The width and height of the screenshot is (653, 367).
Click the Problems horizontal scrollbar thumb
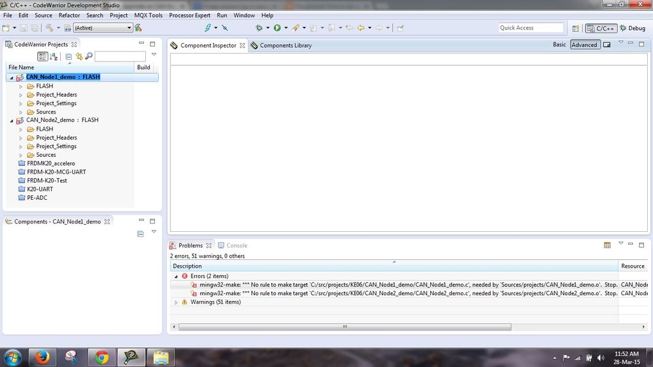345,327
